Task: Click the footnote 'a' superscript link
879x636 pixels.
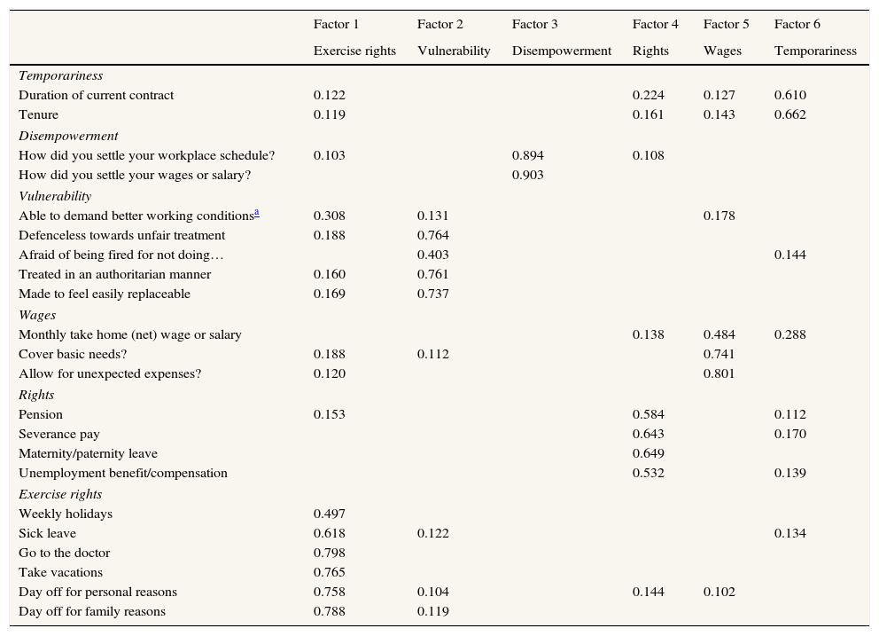Action: point(257,213)
